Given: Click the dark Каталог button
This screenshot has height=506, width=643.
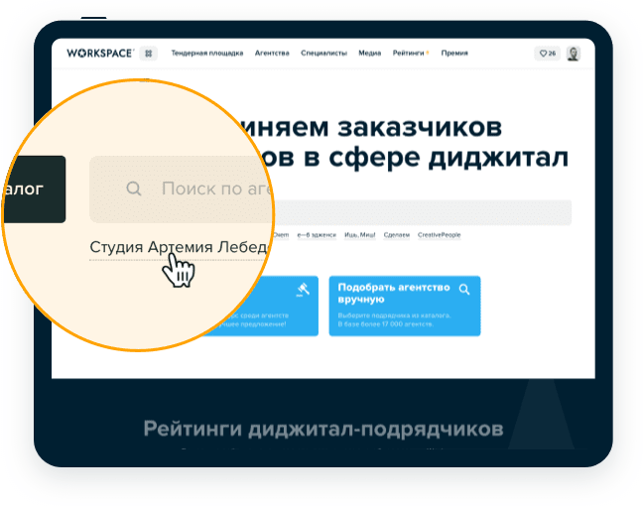Looking at the screenshot, I should click(x=34, y=190).
